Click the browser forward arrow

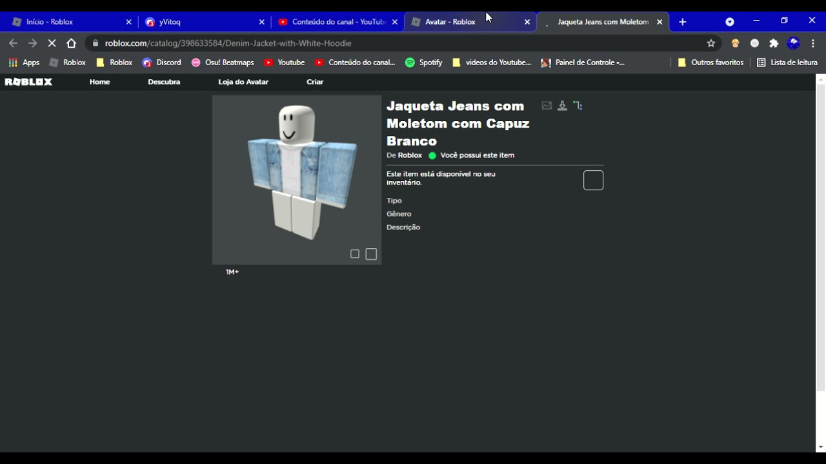coord(33,43)
